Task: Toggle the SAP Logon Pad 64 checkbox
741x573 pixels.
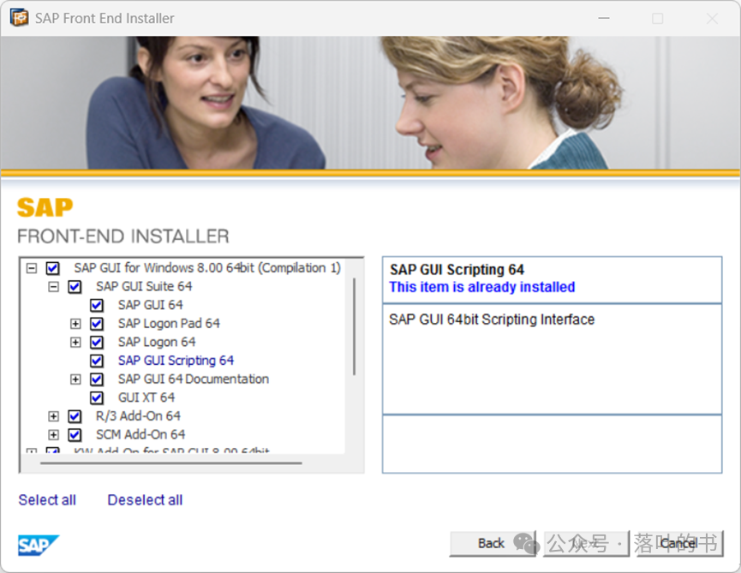Action: coord(97,324)
